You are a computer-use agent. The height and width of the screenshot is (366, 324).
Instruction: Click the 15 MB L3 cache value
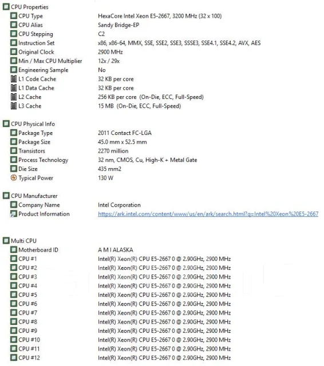tap(139, 106)
